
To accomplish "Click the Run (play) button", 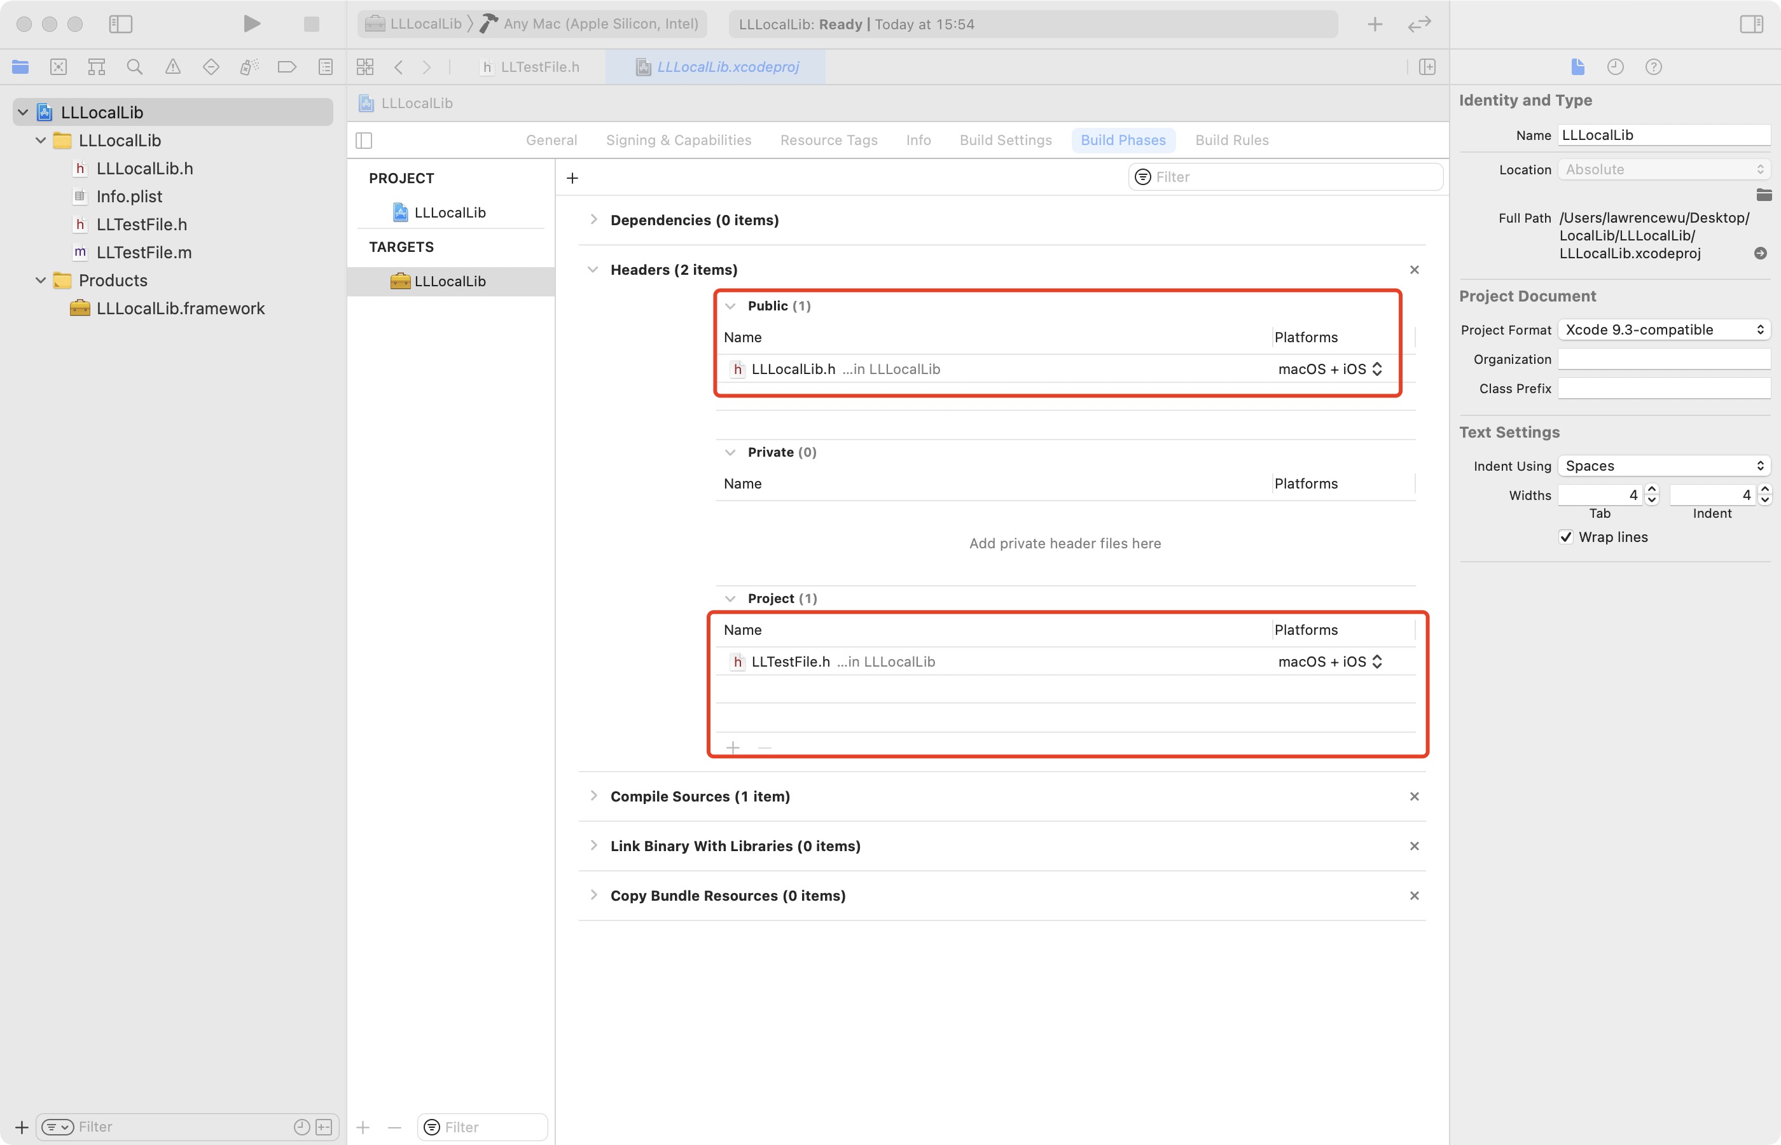I will click(x=252, y=24).
